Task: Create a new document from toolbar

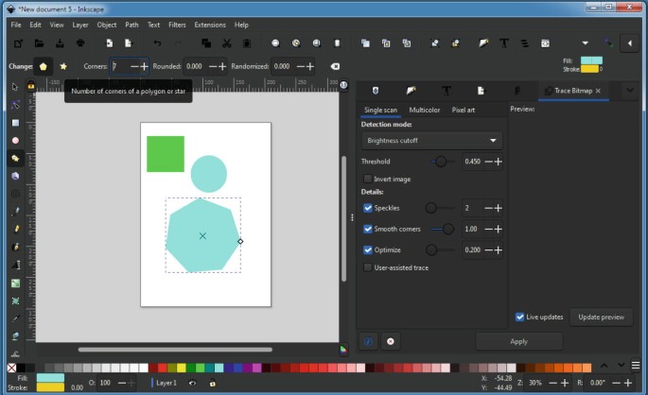Action: click(19, 43)
